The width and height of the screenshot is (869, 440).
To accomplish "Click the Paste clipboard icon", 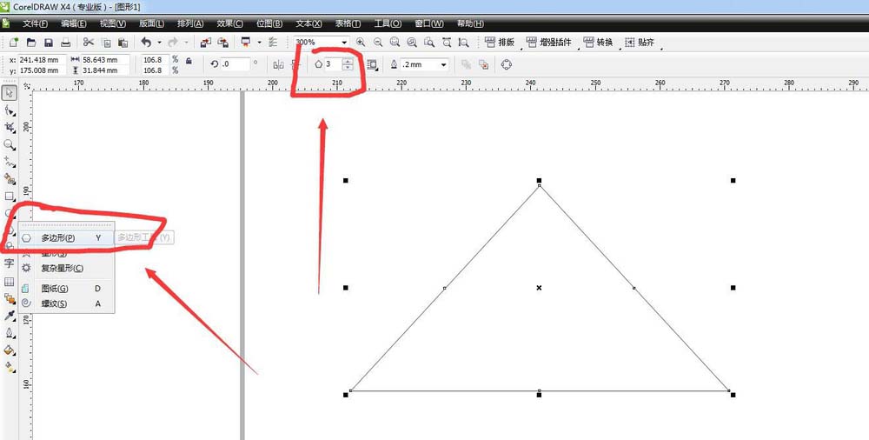I will 123,42.
